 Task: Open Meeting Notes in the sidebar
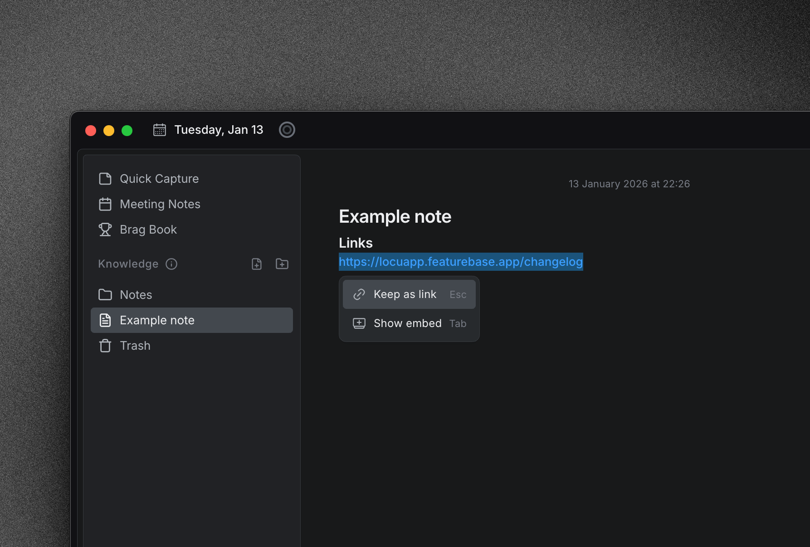tap(160, 204)
